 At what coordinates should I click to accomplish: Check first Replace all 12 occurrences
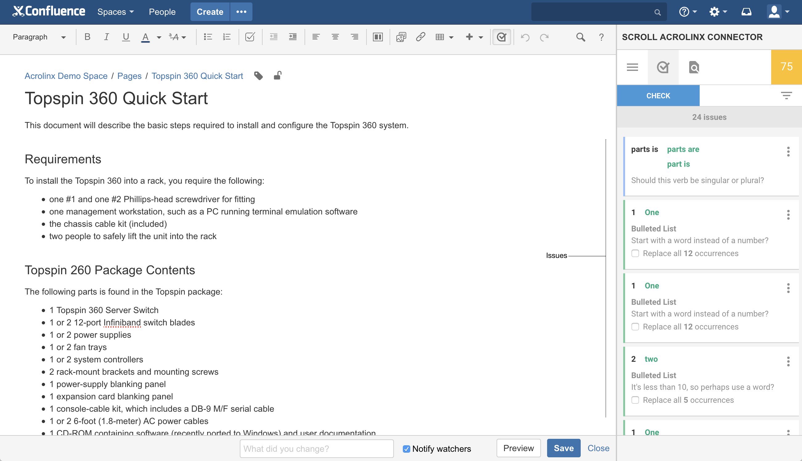635,253
